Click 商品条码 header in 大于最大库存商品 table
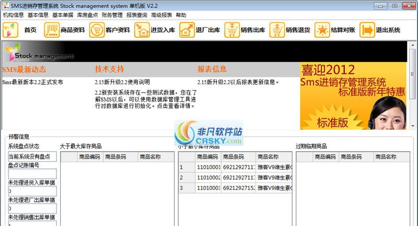 pyautogui.click(x=121, y=157)
